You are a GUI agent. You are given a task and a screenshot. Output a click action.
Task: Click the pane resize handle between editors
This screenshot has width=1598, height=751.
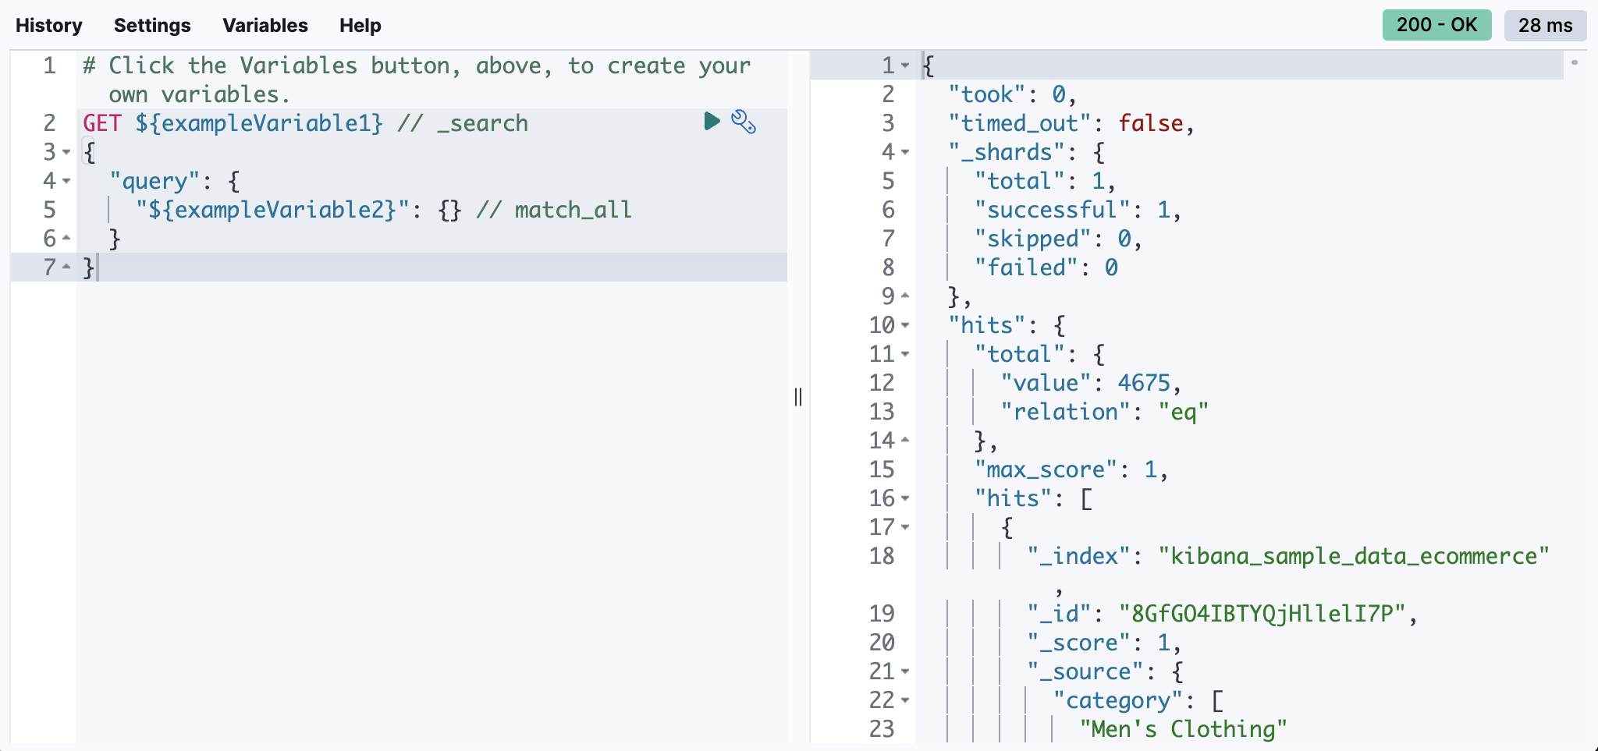click(x=797, y=397)
